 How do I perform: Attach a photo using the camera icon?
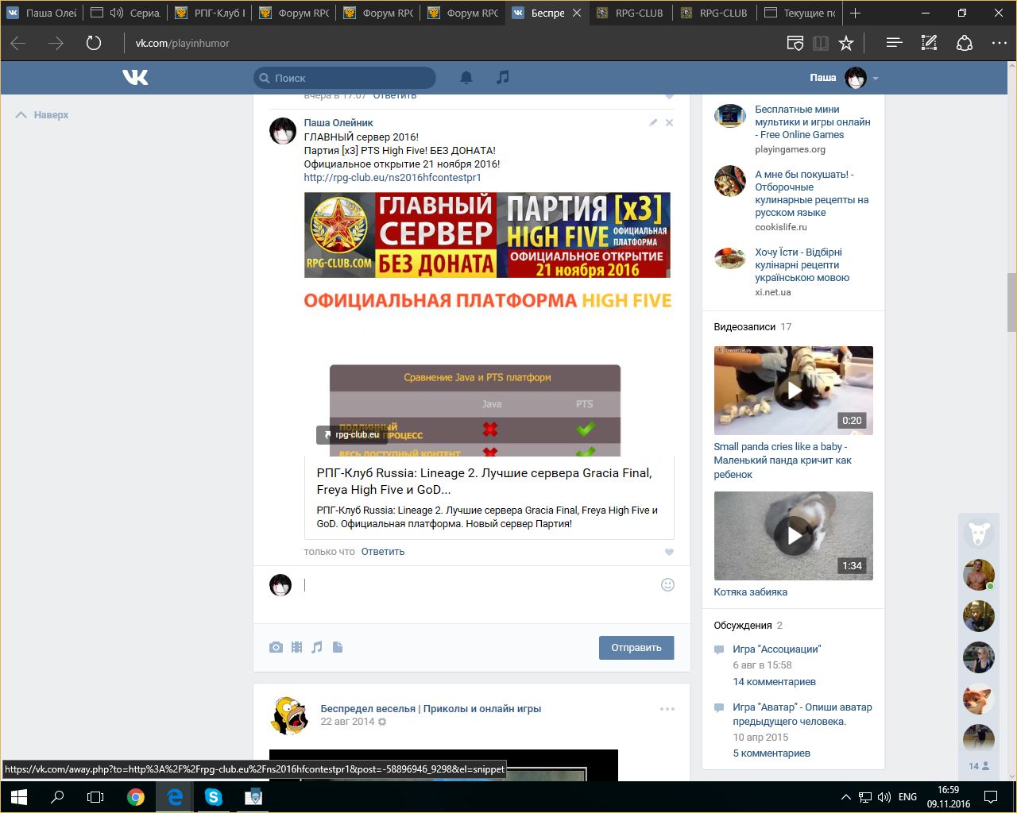click(x=276, y=647)
